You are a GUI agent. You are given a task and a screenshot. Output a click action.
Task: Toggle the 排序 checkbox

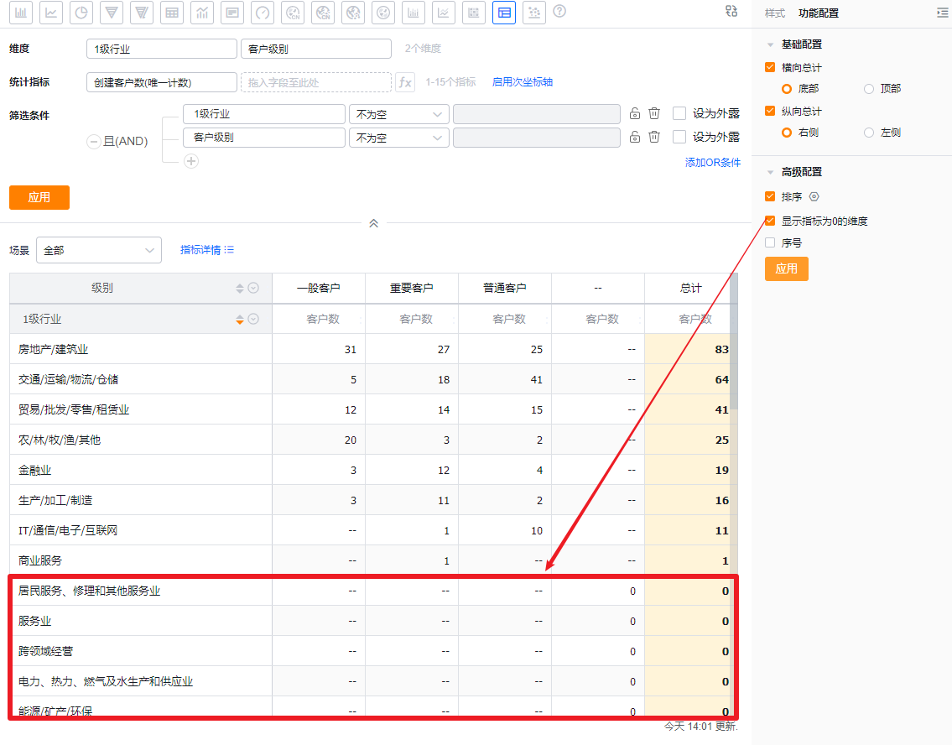pyautogui.click(x=770, y=196)
